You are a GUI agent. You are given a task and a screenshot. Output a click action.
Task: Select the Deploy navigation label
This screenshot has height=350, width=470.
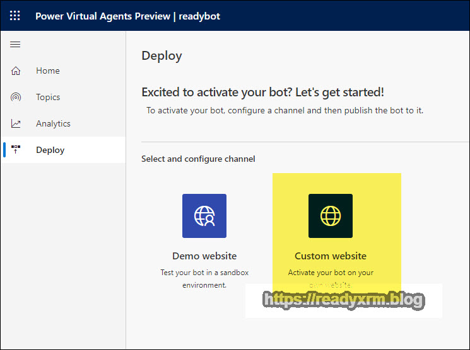(x=50, y=150)
